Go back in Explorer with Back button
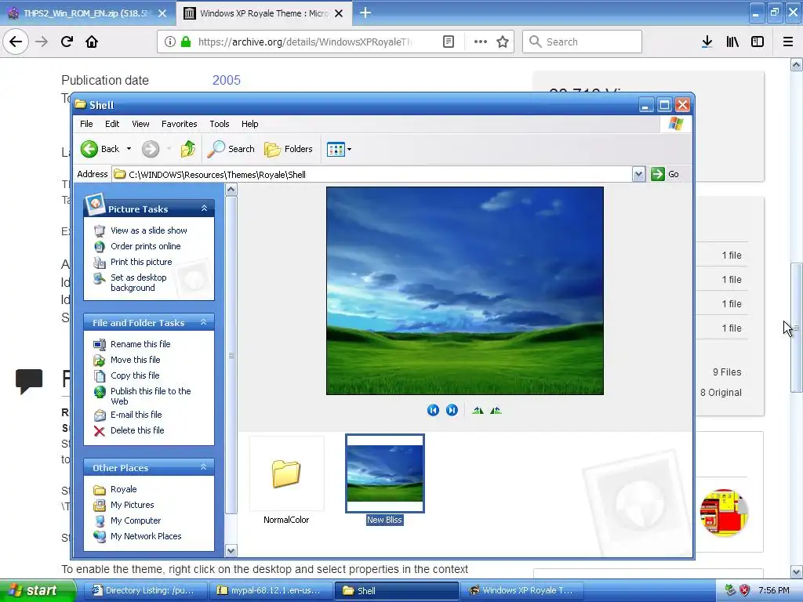 click(100, 149)
